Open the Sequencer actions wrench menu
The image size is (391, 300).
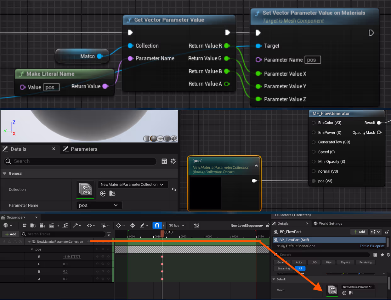[x=77, y=225]
